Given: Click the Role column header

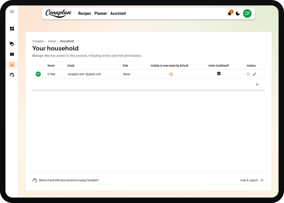Looking at the screenshot, I should (126, 66).
